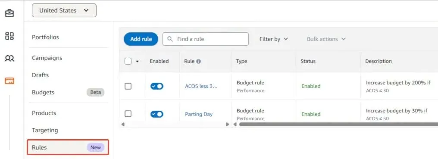The width and height of the screenshot is (438, 159).
Task: Click the Beta badge beside Budgets
Action: click(x=96, y=92)
